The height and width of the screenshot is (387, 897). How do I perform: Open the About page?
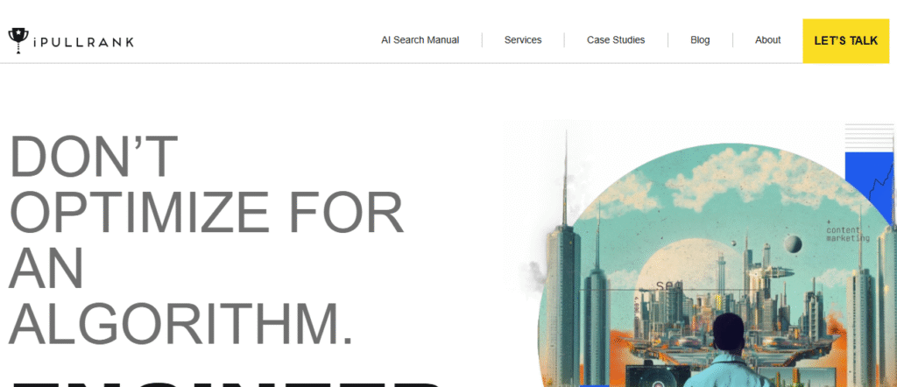click(x=767, y=40)
